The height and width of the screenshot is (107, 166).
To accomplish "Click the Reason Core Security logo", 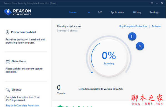I will click(17, 12).
